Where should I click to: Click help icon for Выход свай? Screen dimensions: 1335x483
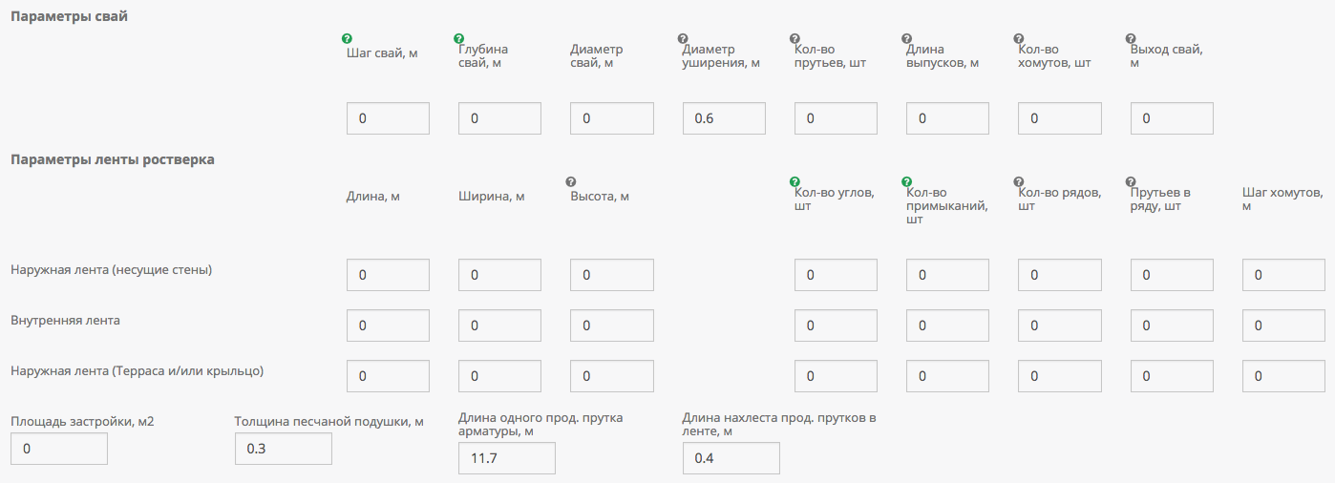tap(1131, 39)
